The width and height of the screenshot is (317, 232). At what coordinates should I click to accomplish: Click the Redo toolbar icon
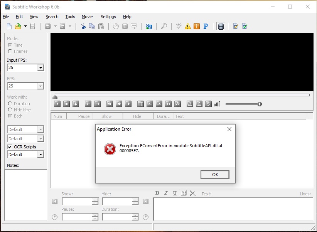[62, 26]
